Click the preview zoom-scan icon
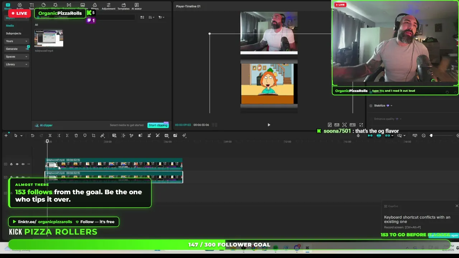Viewport: 459px width, 258px height. (344, 125)
